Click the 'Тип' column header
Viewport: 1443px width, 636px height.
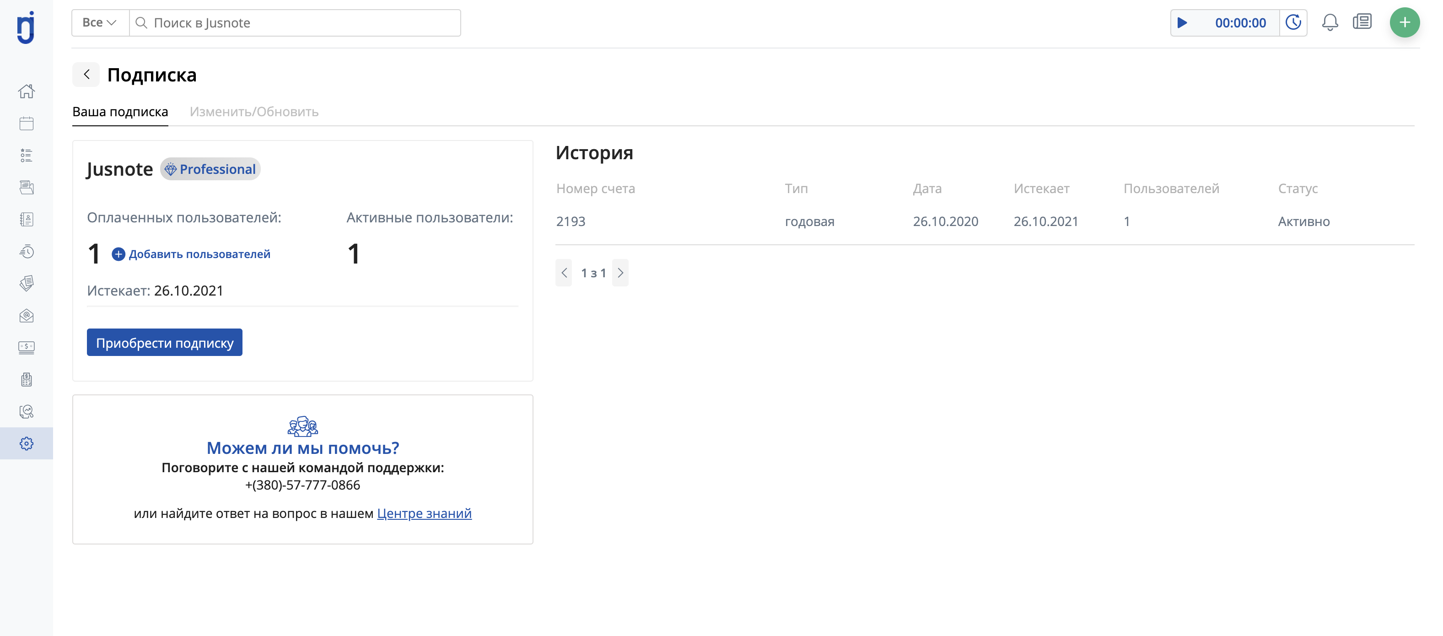(x=796, y=188)
